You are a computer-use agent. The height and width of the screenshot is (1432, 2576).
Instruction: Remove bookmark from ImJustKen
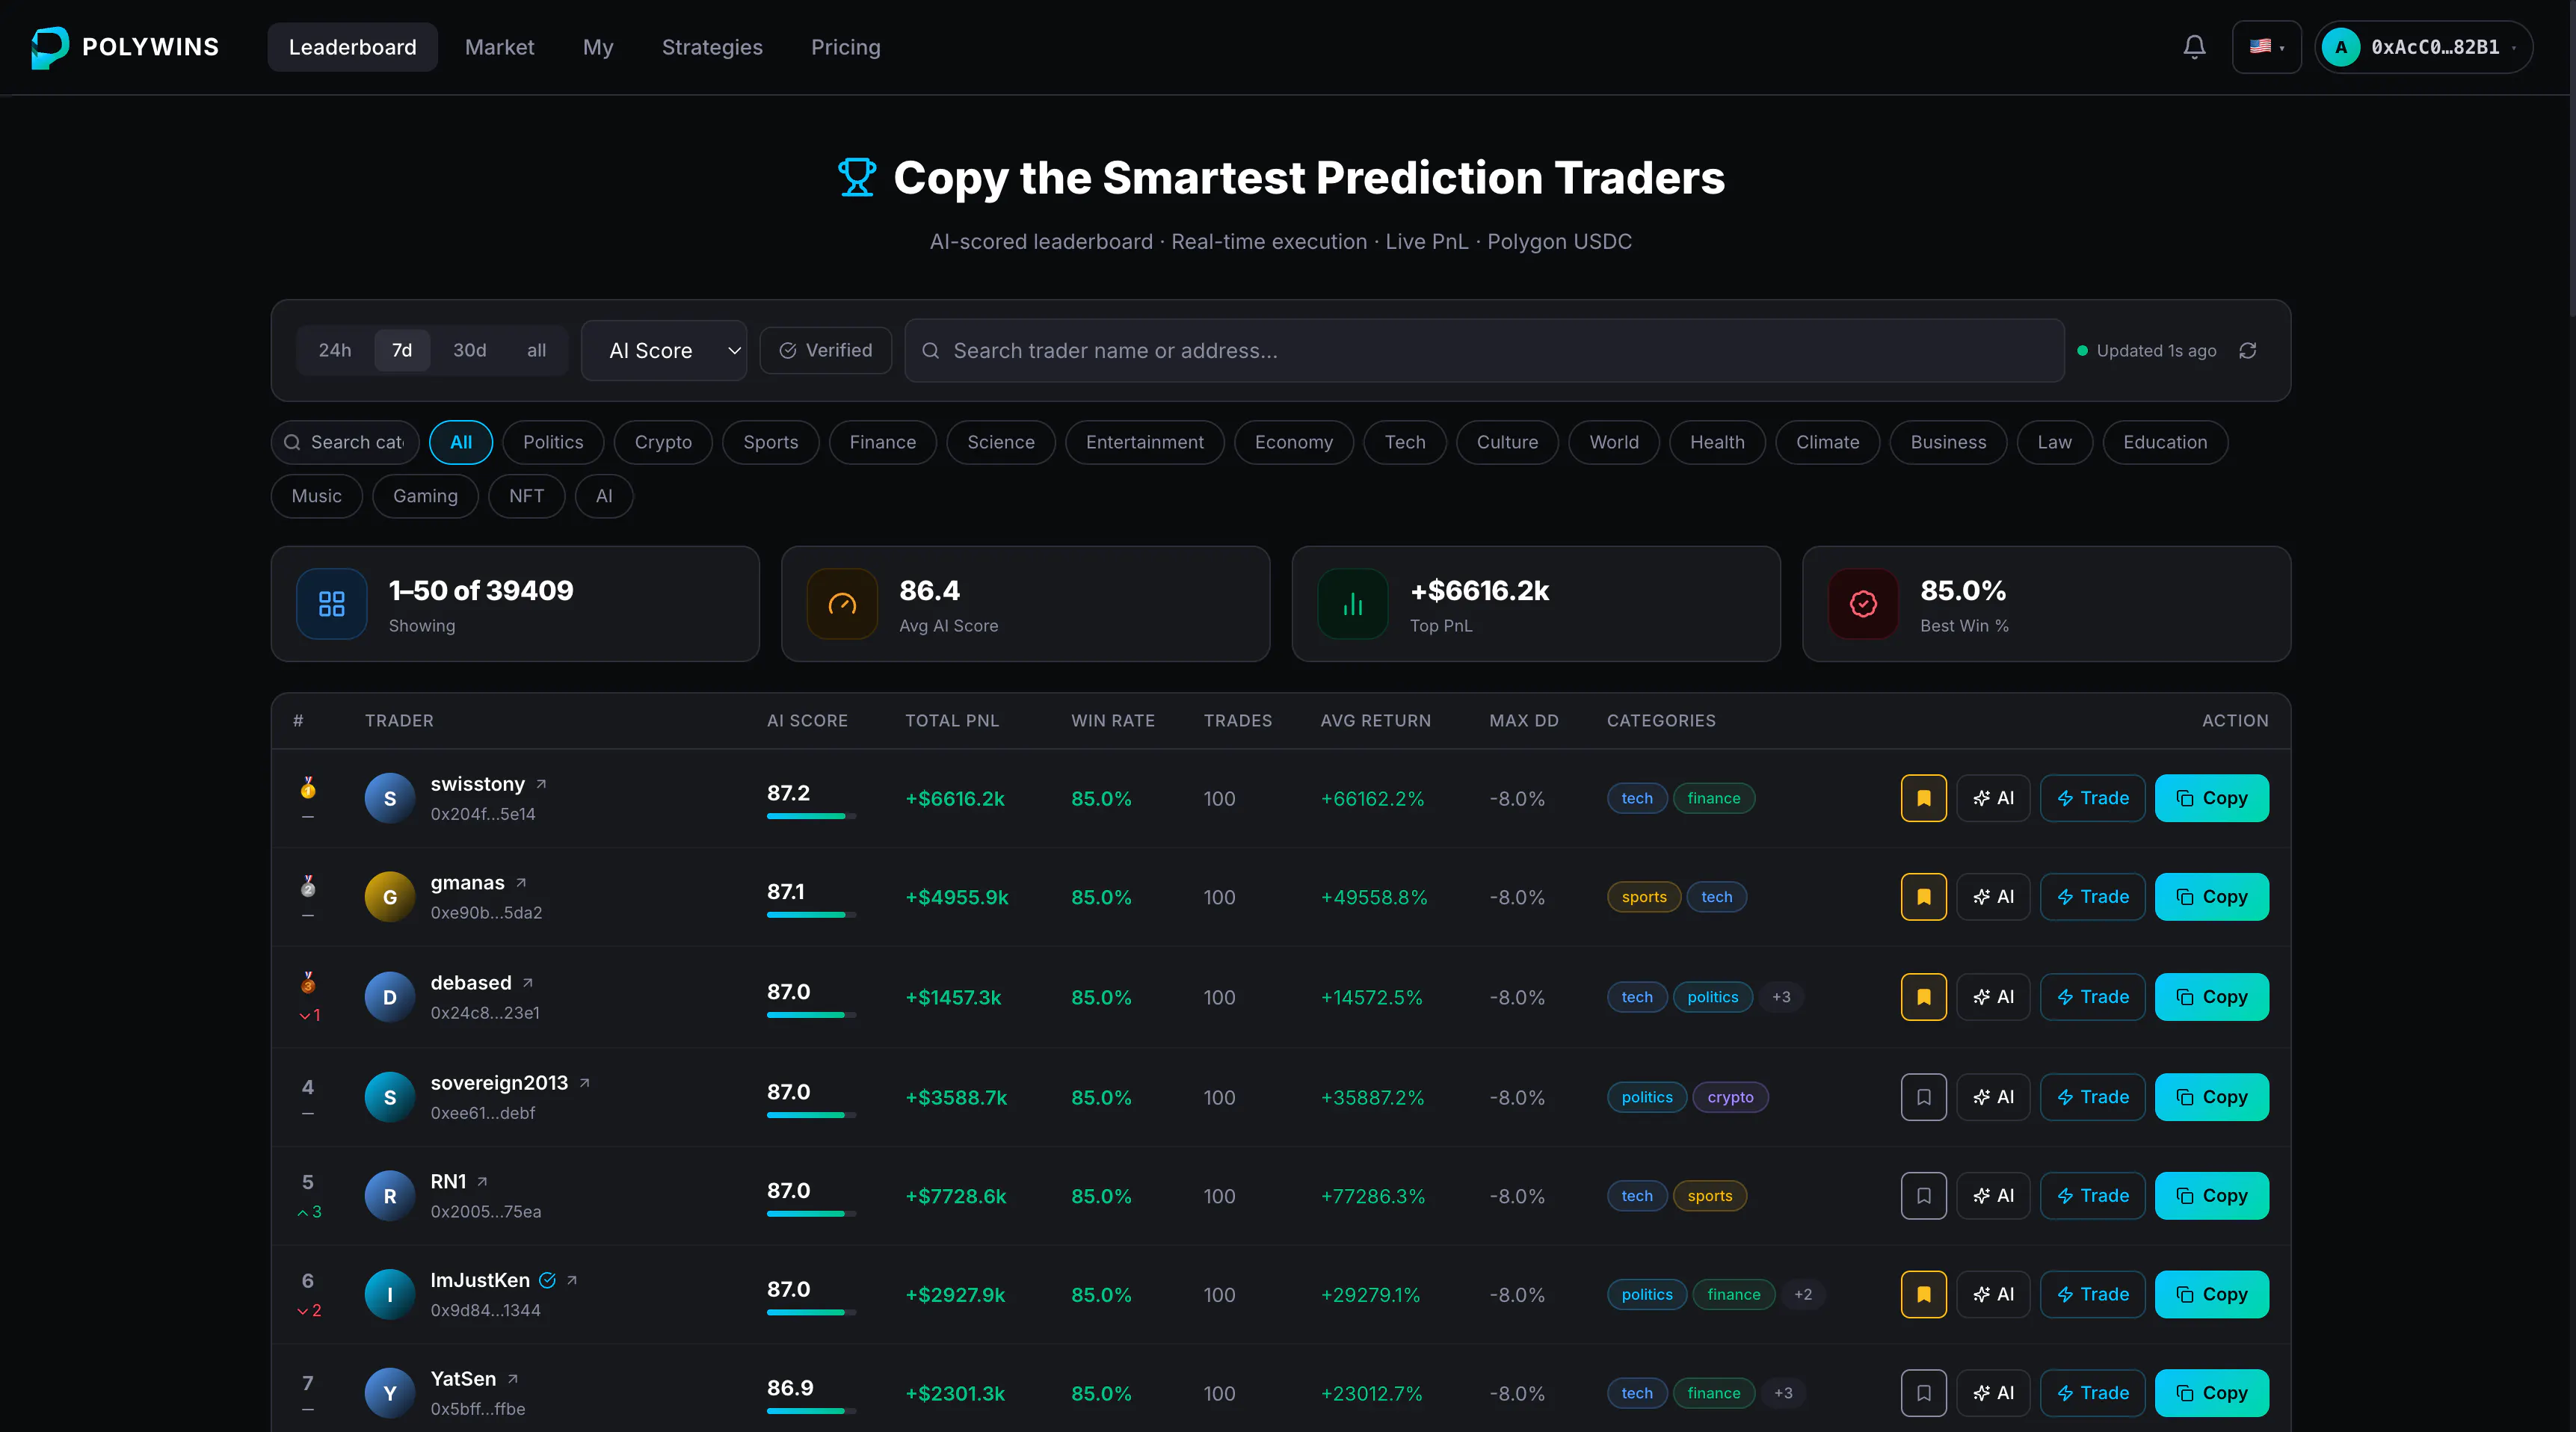click(x=1924, y=1295)
